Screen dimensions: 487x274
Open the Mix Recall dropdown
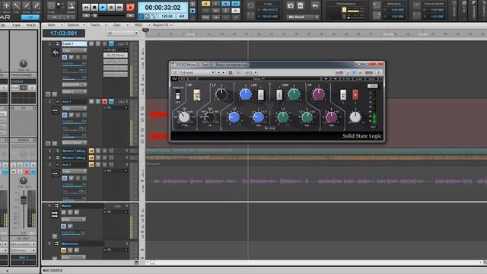click(303, 17)
